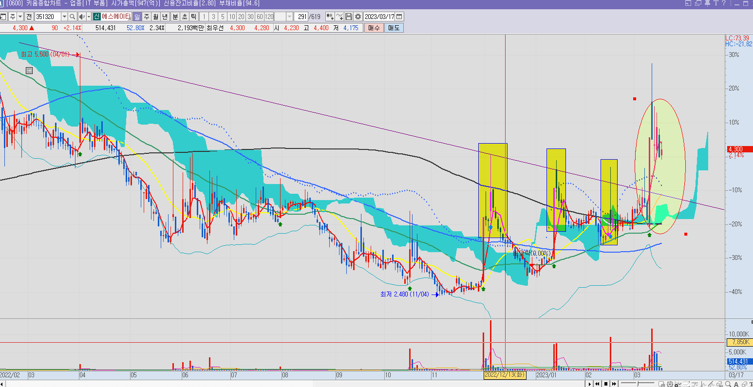
Task: Select the tick 틱 period button
Action: point(194,17)
